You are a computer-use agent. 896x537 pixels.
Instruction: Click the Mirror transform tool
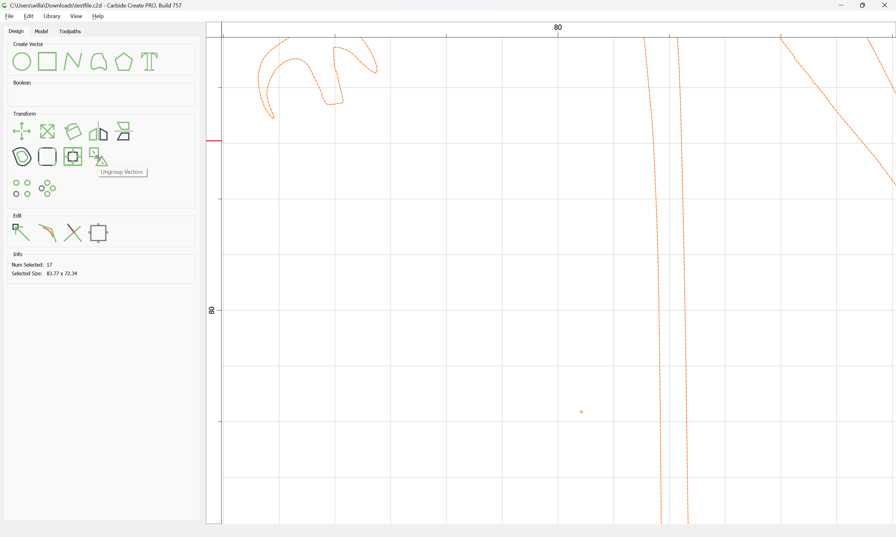99,131
